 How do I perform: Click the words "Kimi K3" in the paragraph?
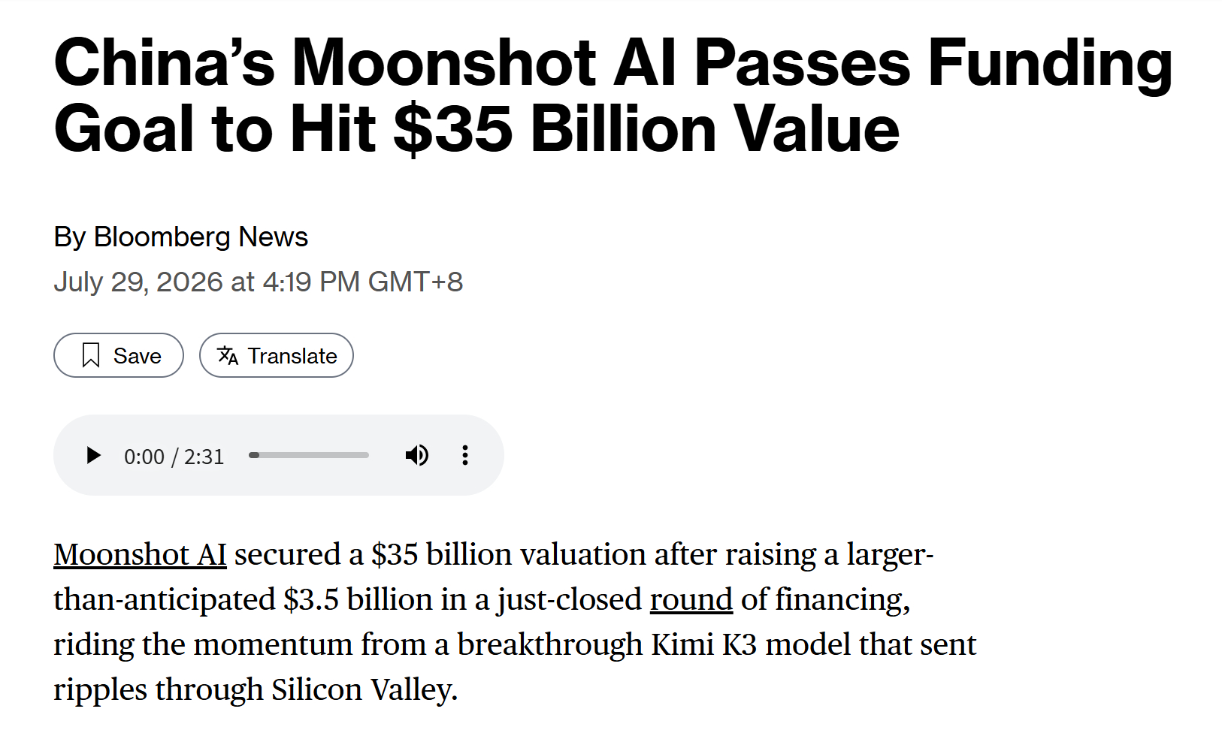click(x=703, y=645)
